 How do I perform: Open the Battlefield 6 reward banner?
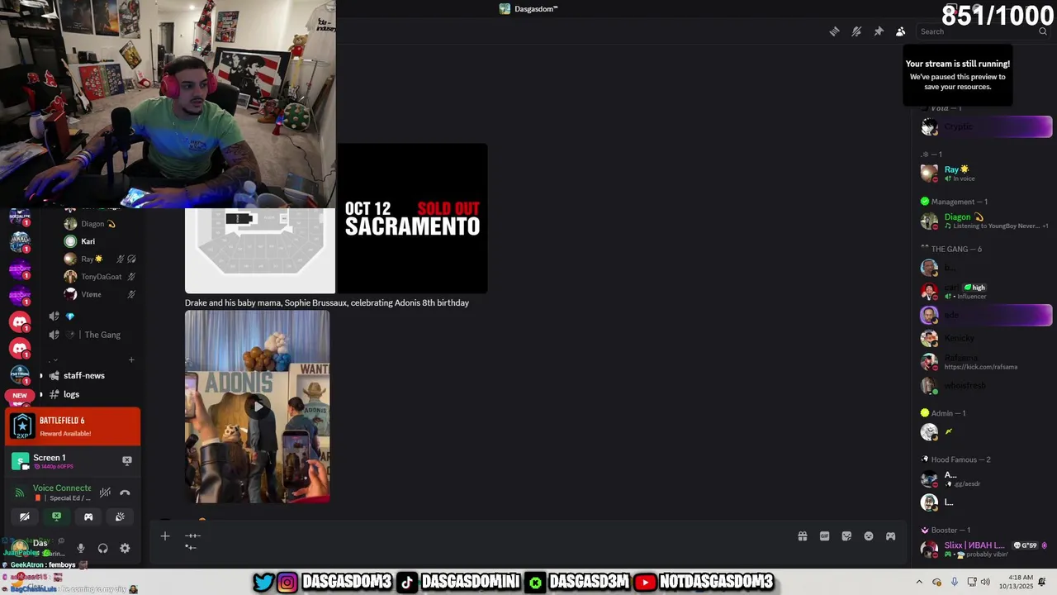73,426
